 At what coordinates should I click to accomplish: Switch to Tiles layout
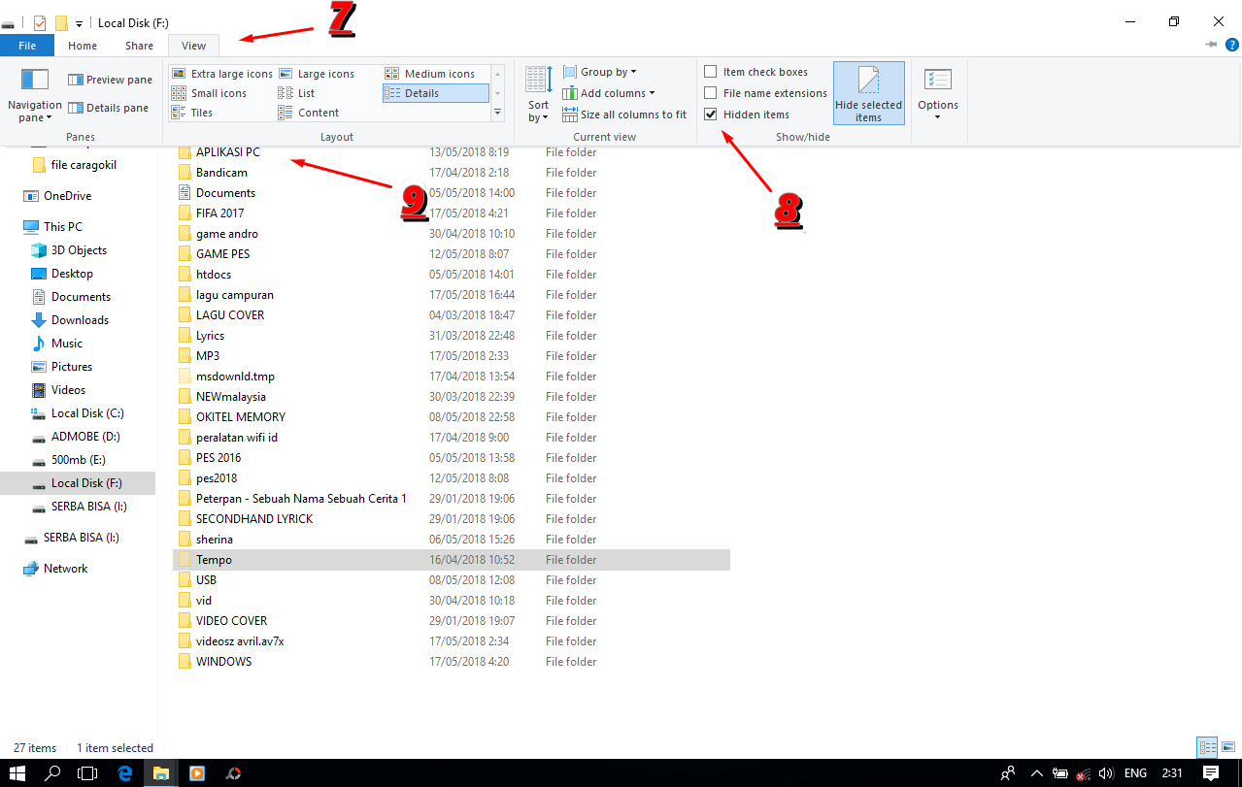(201, 112)
